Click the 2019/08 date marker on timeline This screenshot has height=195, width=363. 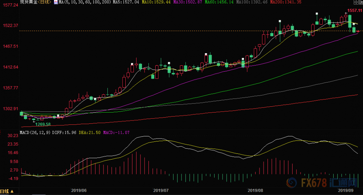point(255,190)
